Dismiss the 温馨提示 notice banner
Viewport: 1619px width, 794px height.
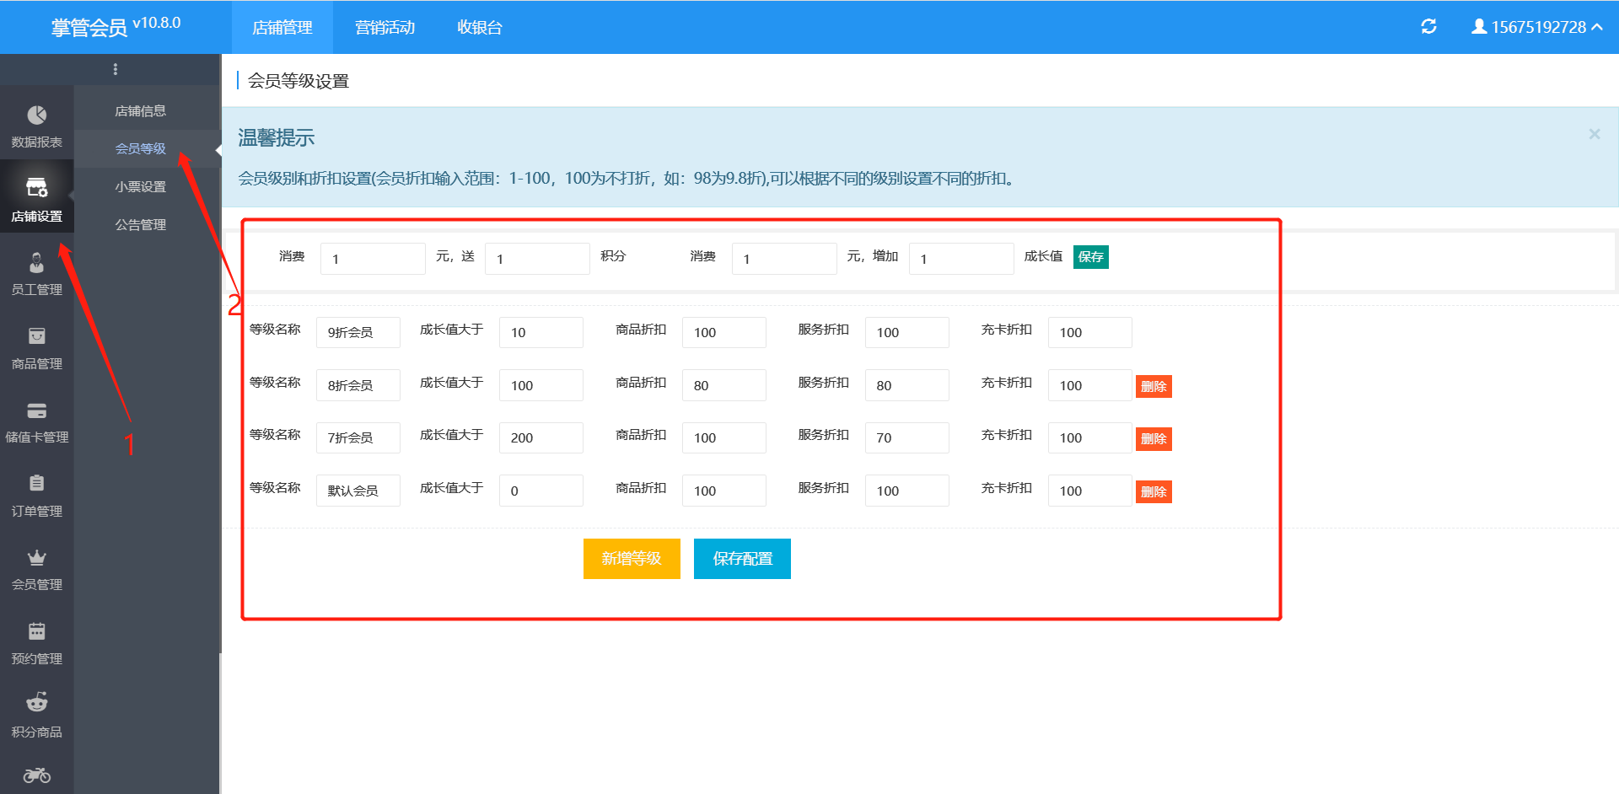click(1594, 134)
